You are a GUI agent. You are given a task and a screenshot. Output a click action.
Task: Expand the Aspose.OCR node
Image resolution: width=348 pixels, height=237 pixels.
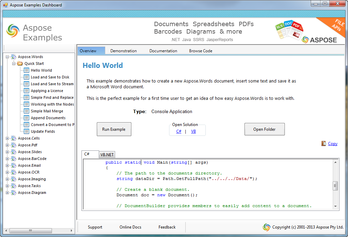[x=7, y=172]
